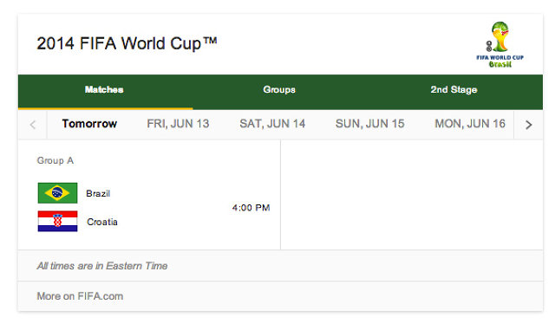The image size is (555, 330).
Task: Go to previous dates with left arrow
Action: pos(33,125)
